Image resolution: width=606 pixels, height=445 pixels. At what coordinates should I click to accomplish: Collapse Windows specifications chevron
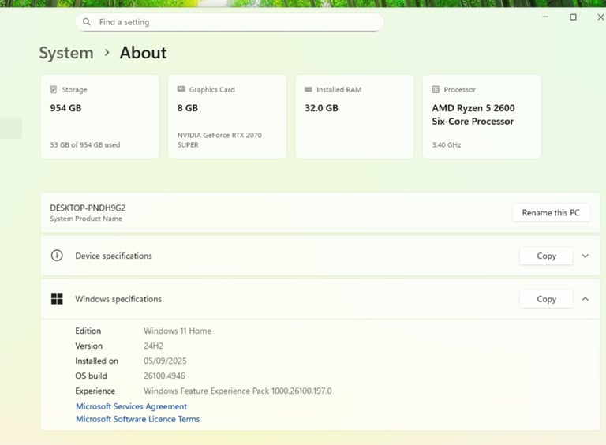[x=585, y=299]
